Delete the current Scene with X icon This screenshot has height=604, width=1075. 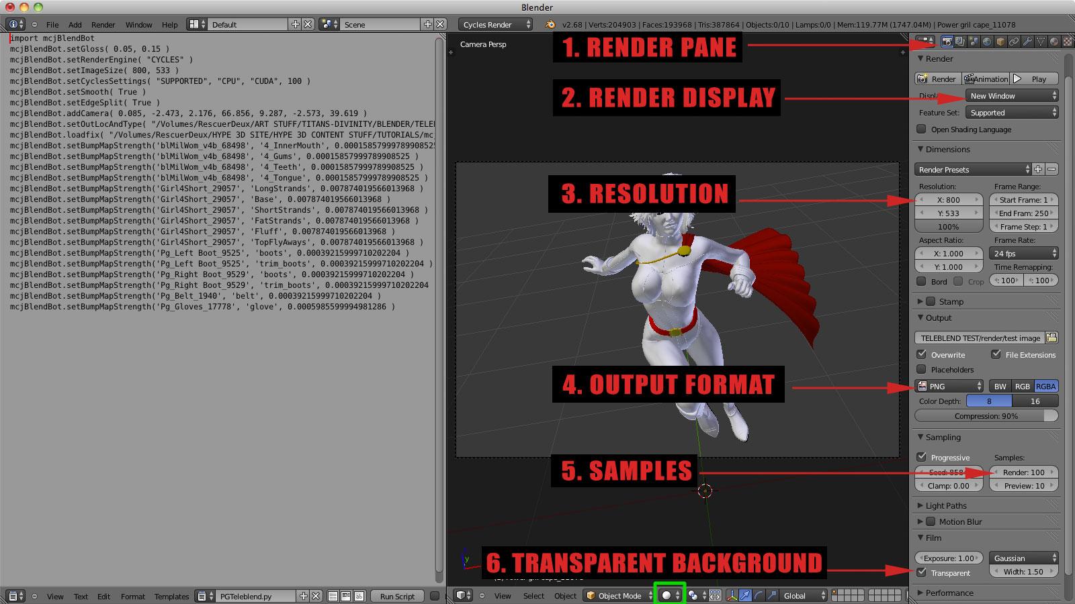[440, 24]
